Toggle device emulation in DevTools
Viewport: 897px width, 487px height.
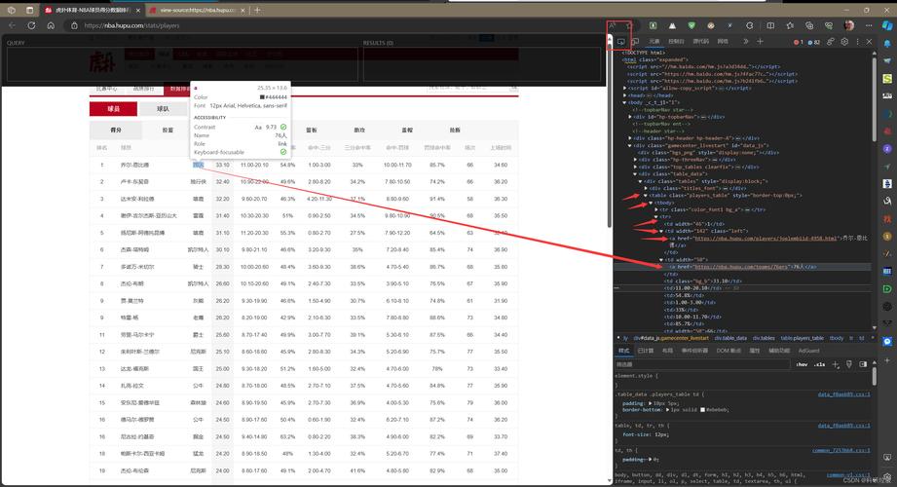click(x=635, y=42)
